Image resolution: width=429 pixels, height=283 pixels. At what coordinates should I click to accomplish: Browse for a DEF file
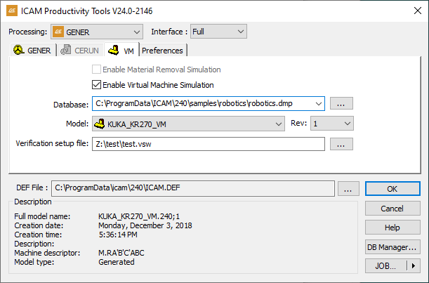point(348,189)
